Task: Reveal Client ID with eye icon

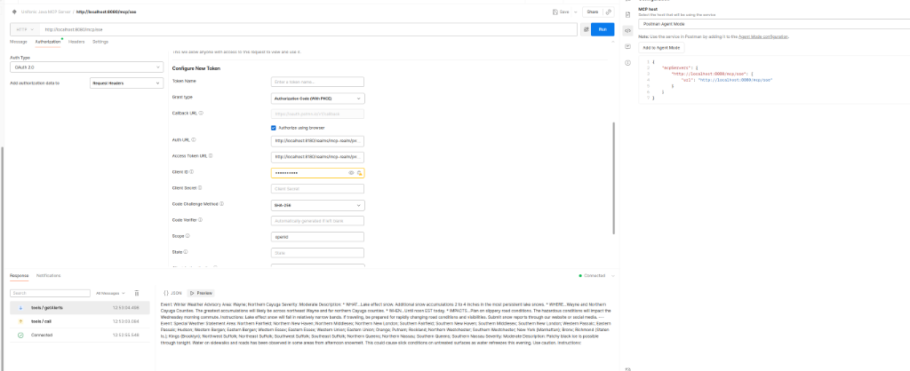Action: pos(351,173)
